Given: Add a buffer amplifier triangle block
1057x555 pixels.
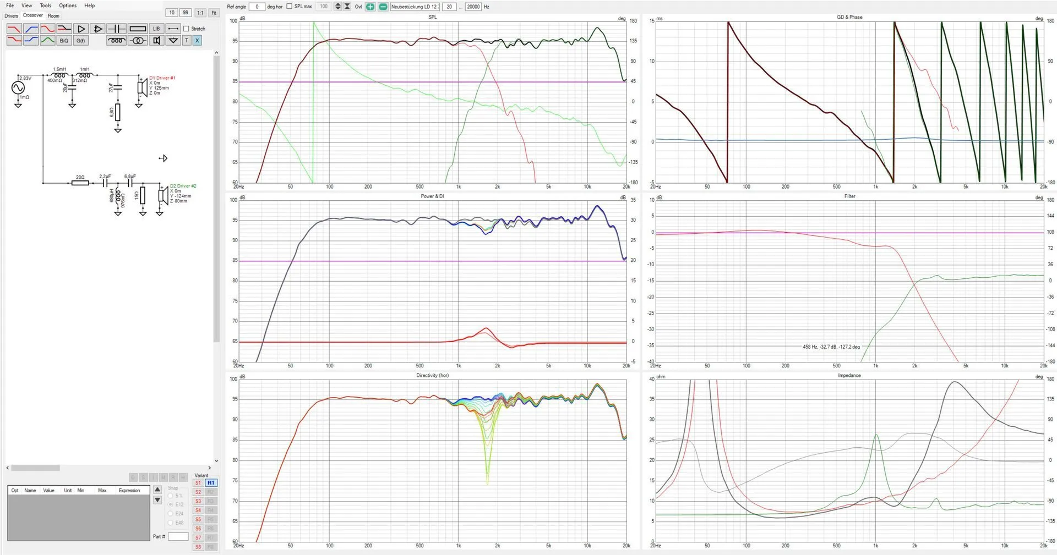Looking at the screenshot, I should coord(81,29).
